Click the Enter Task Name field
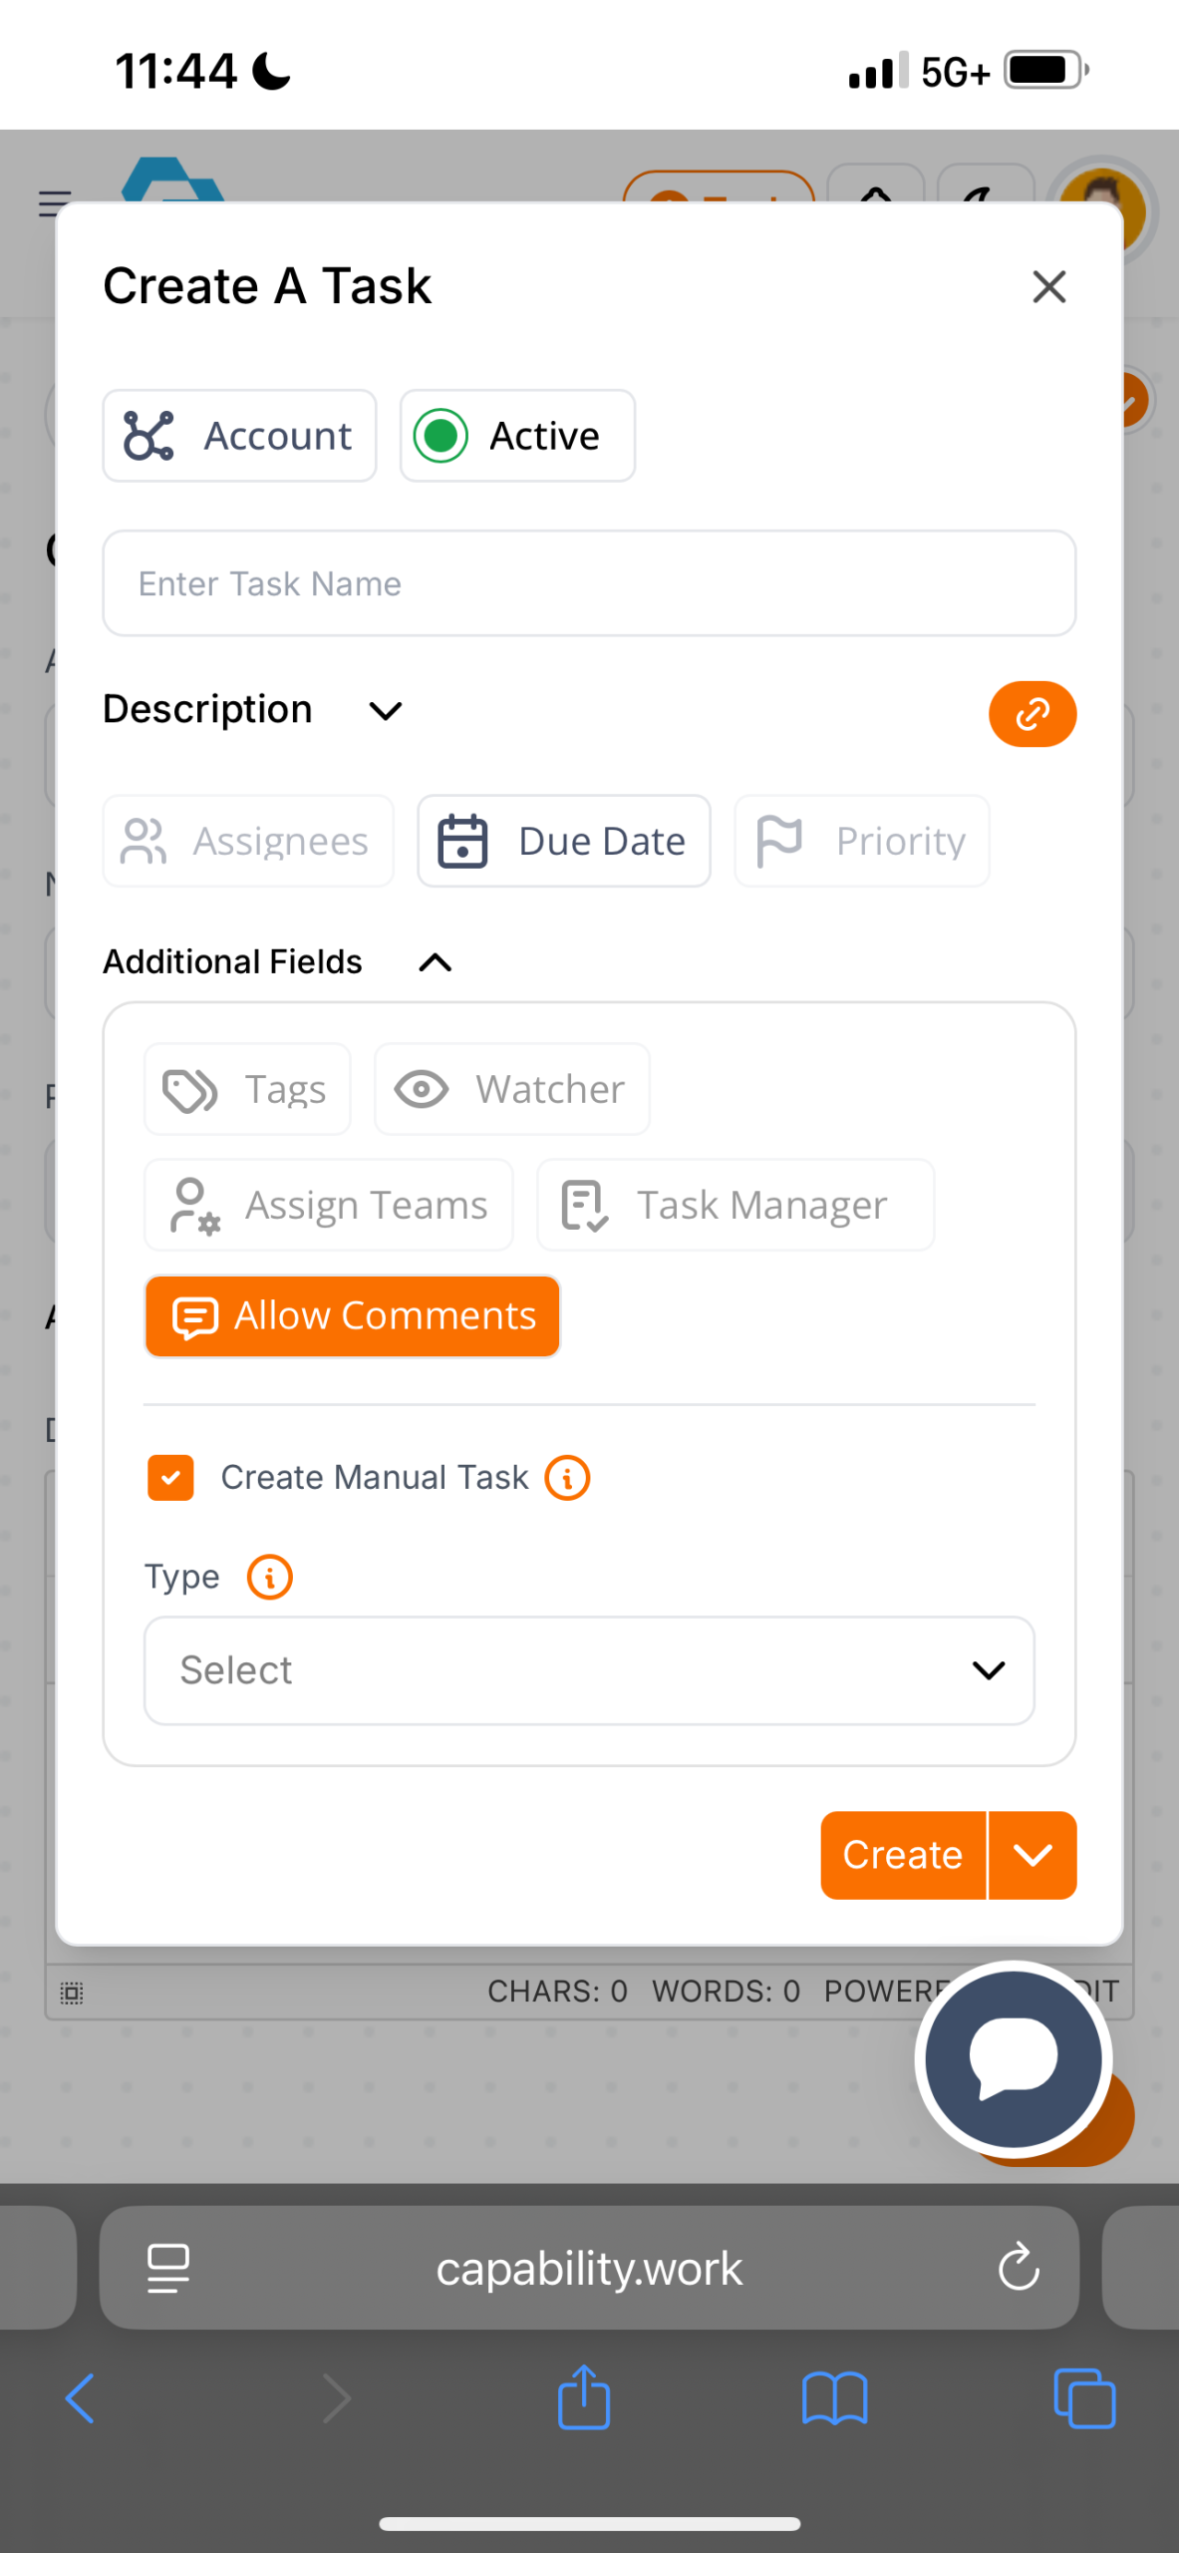Viewport: 1179px width, 2553px height. point(589,583)
